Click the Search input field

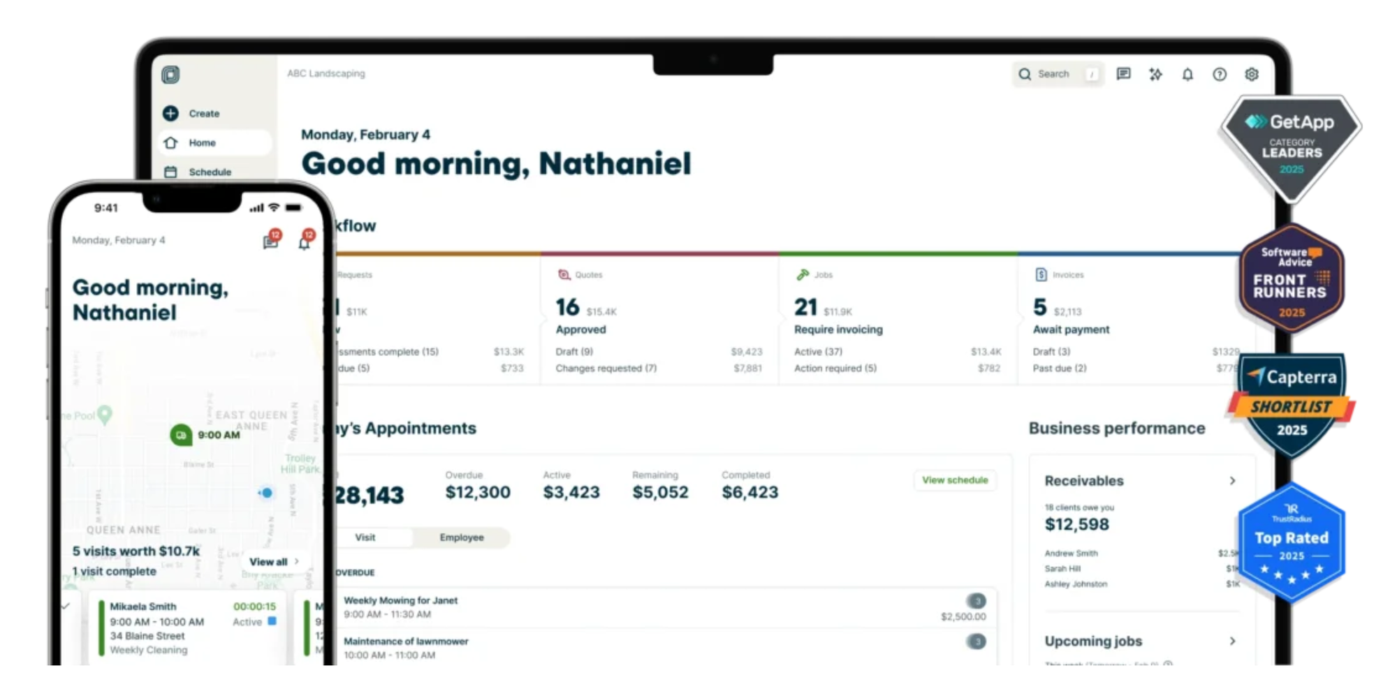click(x=1055, y=74)
